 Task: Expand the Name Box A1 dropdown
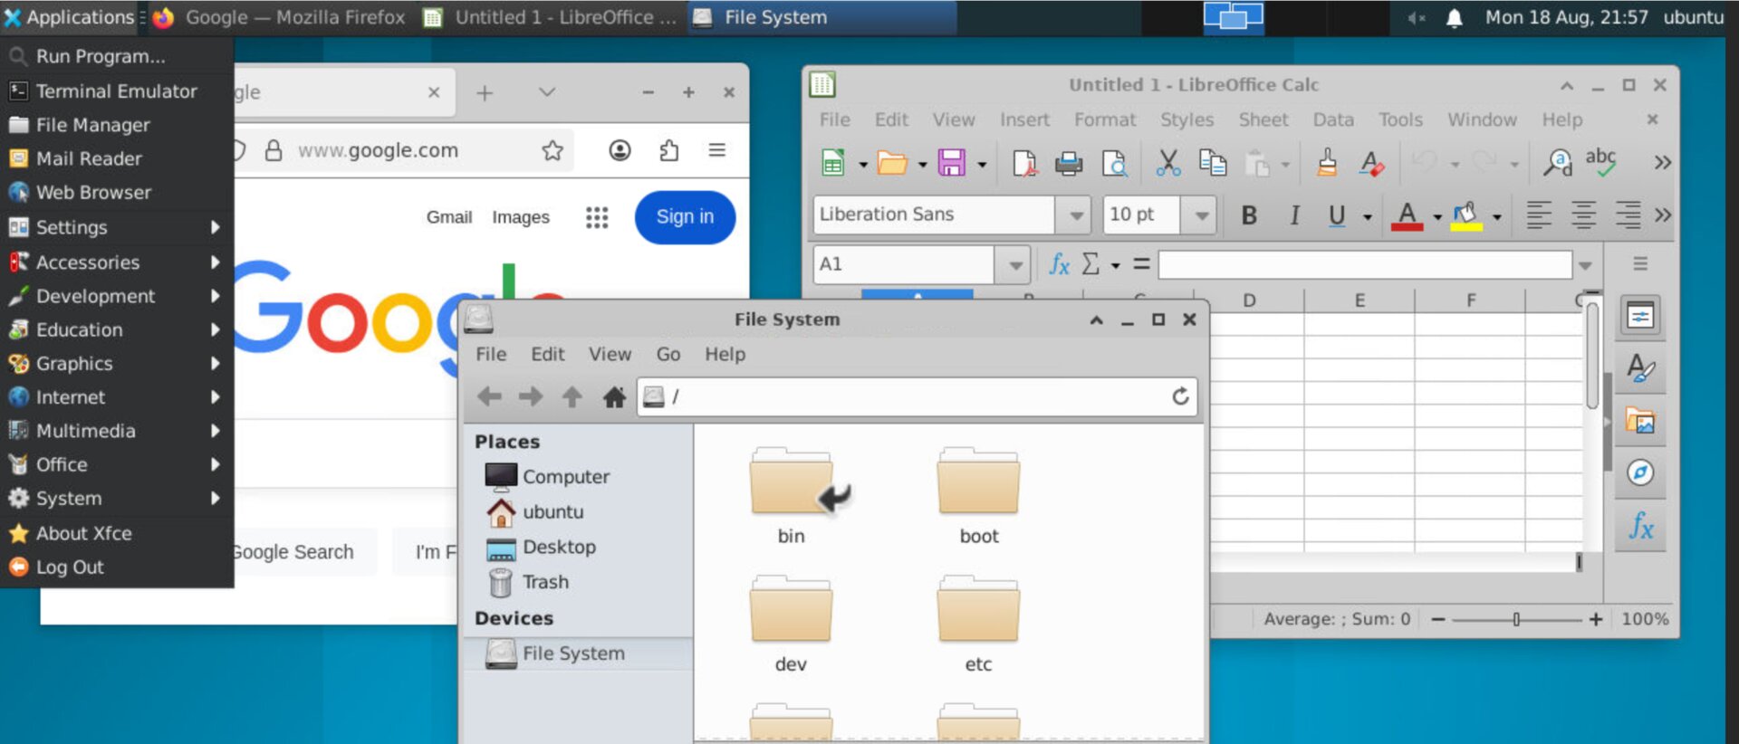click(x=1015, y=265)
